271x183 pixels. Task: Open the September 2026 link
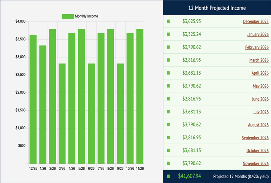coord(255,138)
